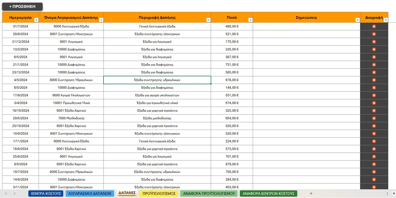The width and height of the screenshot is (396, 198).
Task: Select the ΔΑΠΑΝΕΣ sheet tab
Action: [127, 193]
